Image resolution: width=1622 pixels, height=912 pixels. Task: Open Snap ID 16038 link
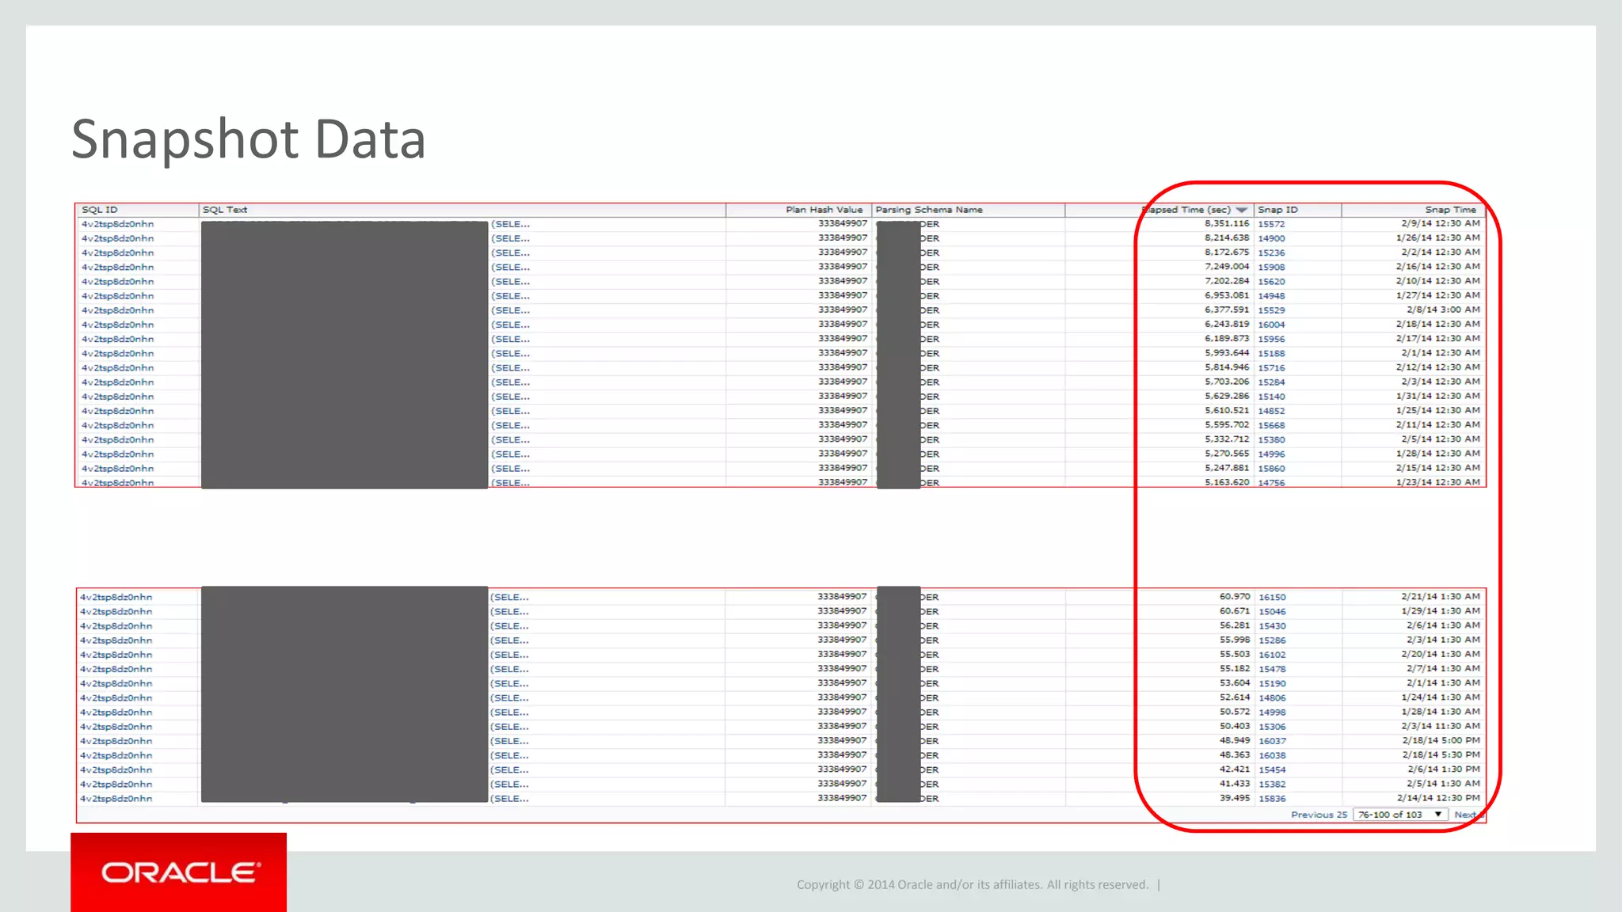click(1272, 756)
